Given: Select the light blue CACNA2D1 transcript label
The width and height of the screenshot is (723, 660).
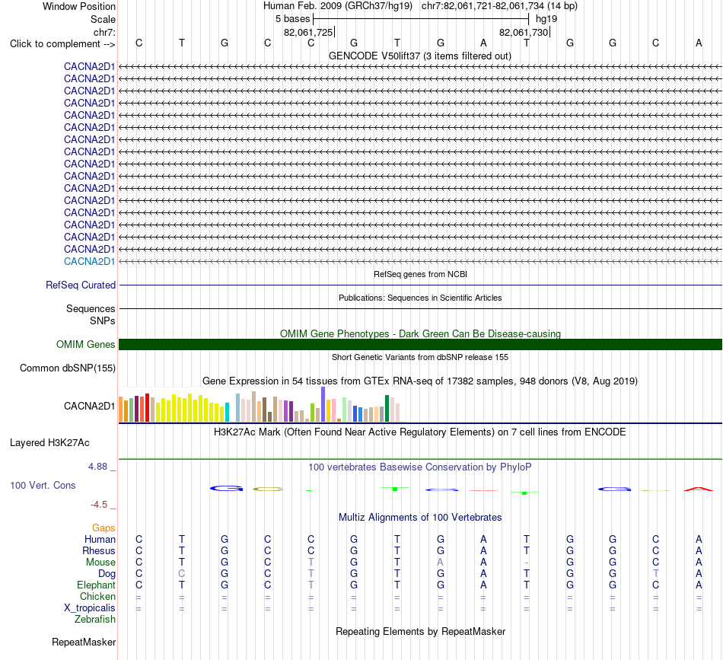Looking at the screenshot, I should 90,262.
